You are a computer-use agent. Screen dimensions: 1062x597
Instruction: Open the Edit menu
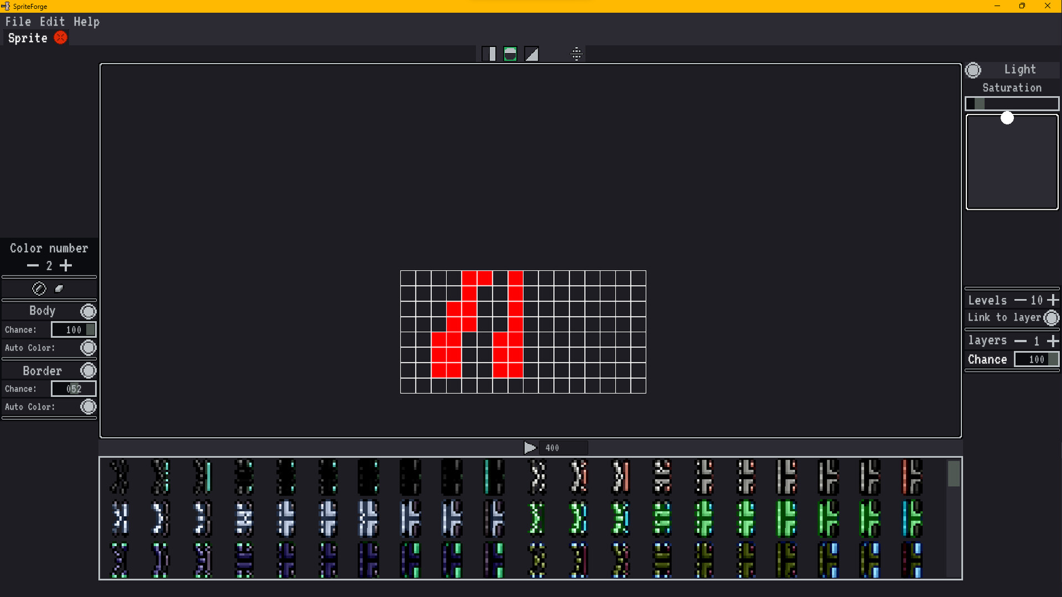coord(51,22)
